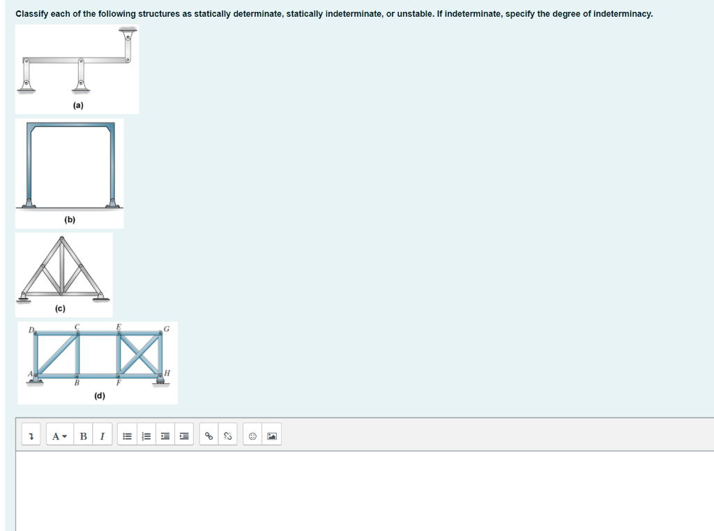Click the "(c)" figure label

point(60,309)
